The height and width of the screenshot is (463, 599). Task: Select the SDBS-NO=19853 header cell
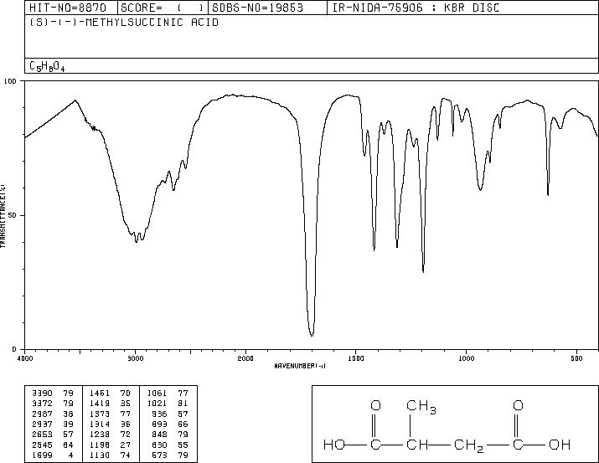click(x=257, y=8)
